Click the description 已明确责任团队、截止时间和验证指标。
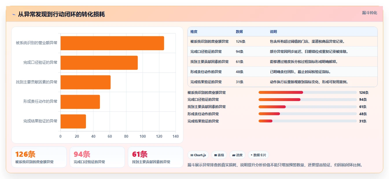 pos(300,72)
